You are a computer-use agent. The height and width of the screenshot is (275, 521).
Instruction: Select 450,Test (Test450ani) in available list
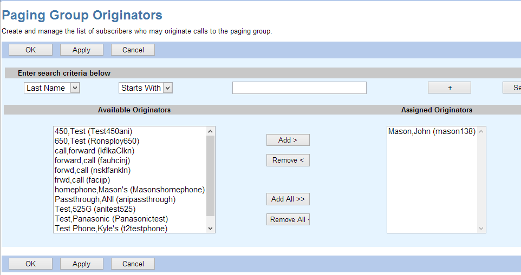coord(93,131)
